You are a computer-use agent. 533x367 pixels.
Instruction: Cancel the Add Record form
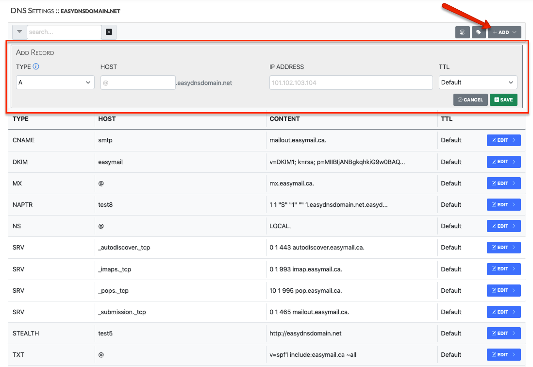pos(470,100)
